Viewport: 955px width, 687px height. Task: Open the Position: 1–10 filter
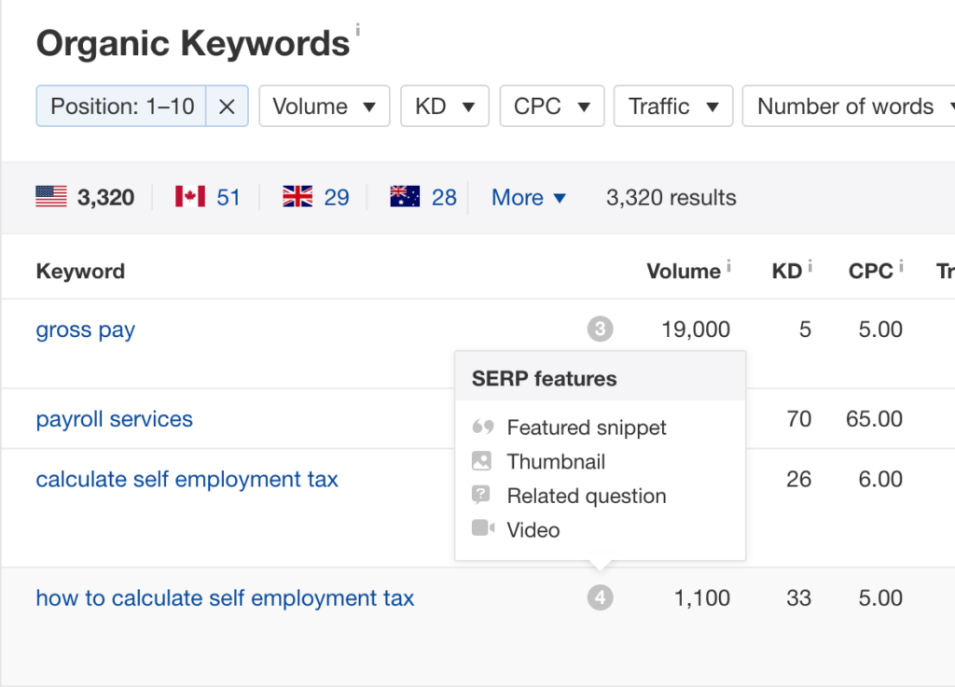[122, 106]
